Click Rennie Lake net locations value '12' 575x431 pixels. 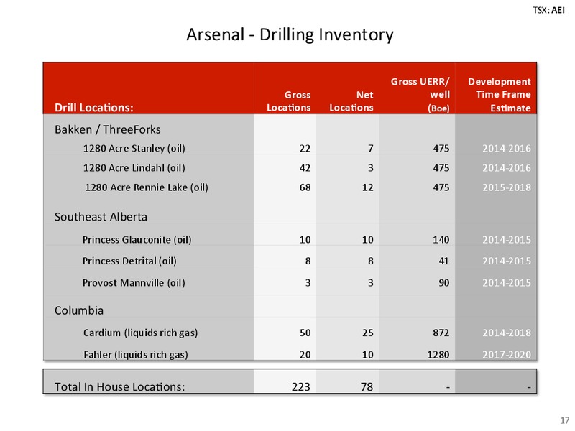[368, 187]
